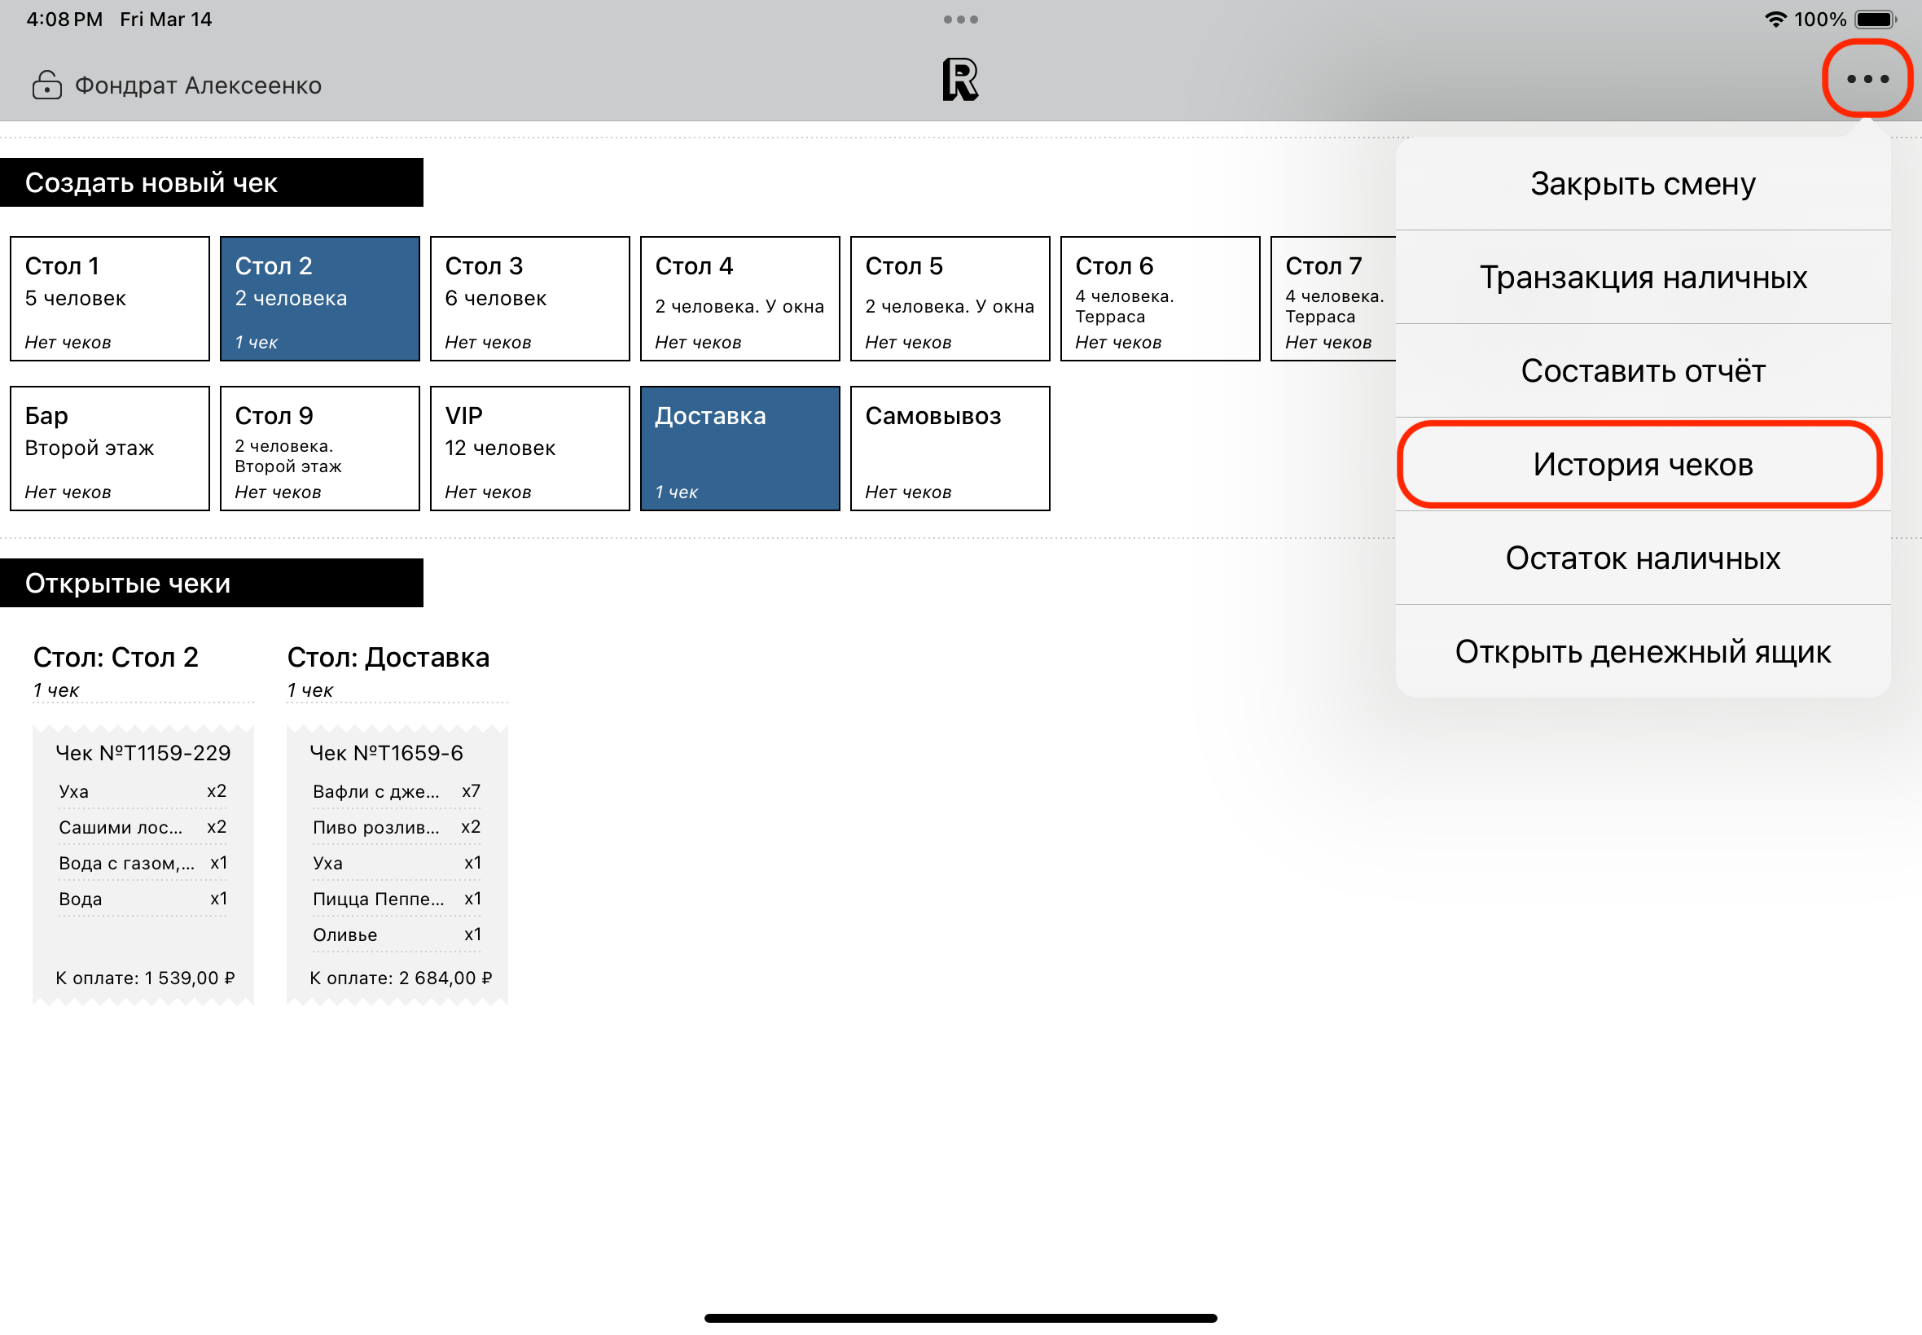Tap the battery indicator icon
This screenshot has width=1922, height=1335.
[1875, 20]
